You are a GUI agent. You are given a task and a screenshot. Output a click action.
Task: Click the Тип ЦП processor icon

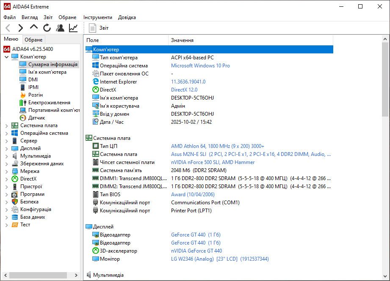96,146
